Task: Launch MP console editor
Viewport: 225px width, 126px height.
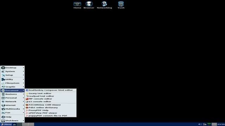Action: (51, 99)
